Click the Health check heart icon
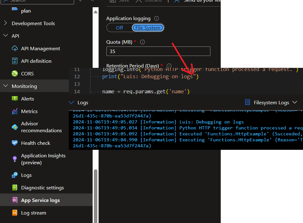This screenshot has height=223, width=303. point(15,143)
